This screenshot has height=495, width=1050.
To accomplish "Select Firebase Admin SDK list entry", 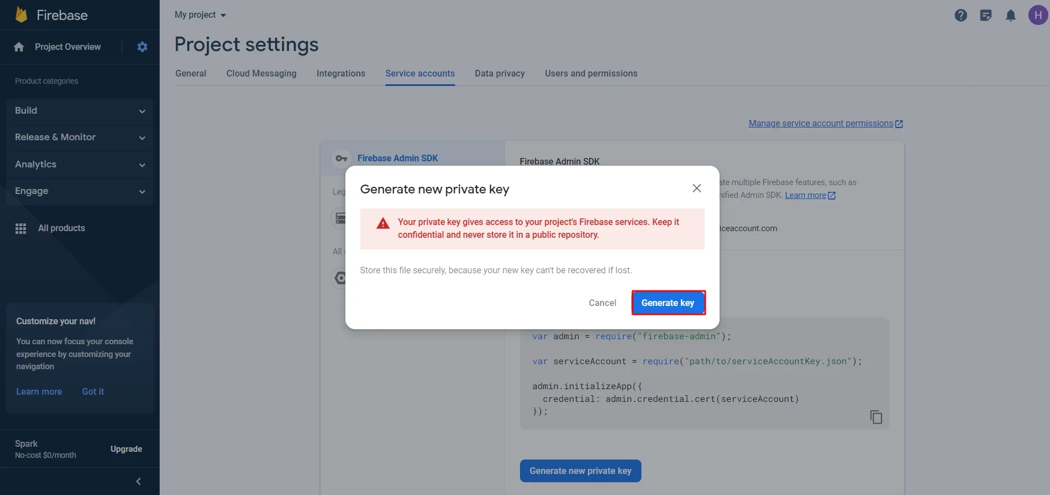I will coord(412,159).
